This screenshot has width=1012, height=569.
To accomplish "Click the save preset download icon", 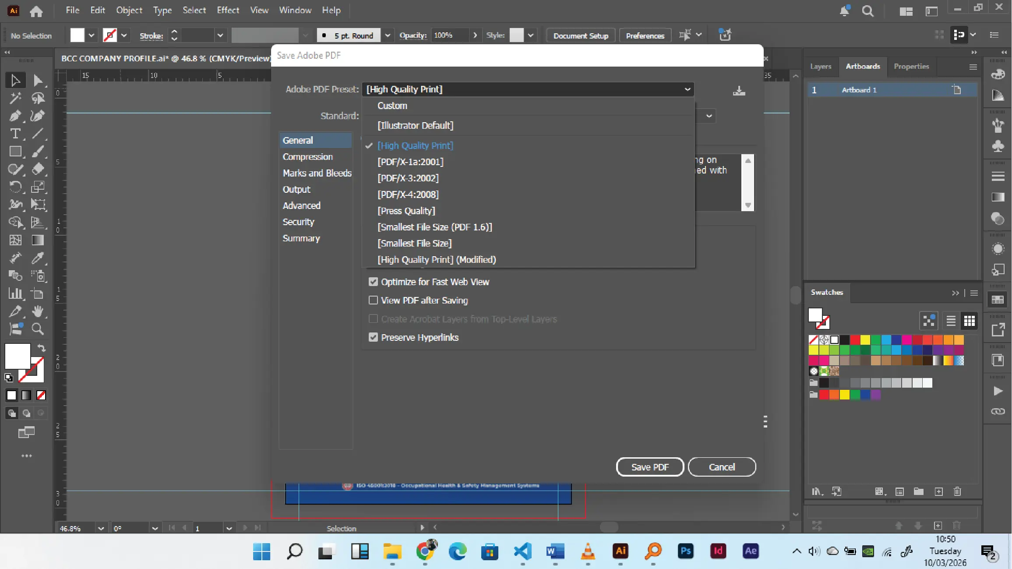I will point(739,91).
